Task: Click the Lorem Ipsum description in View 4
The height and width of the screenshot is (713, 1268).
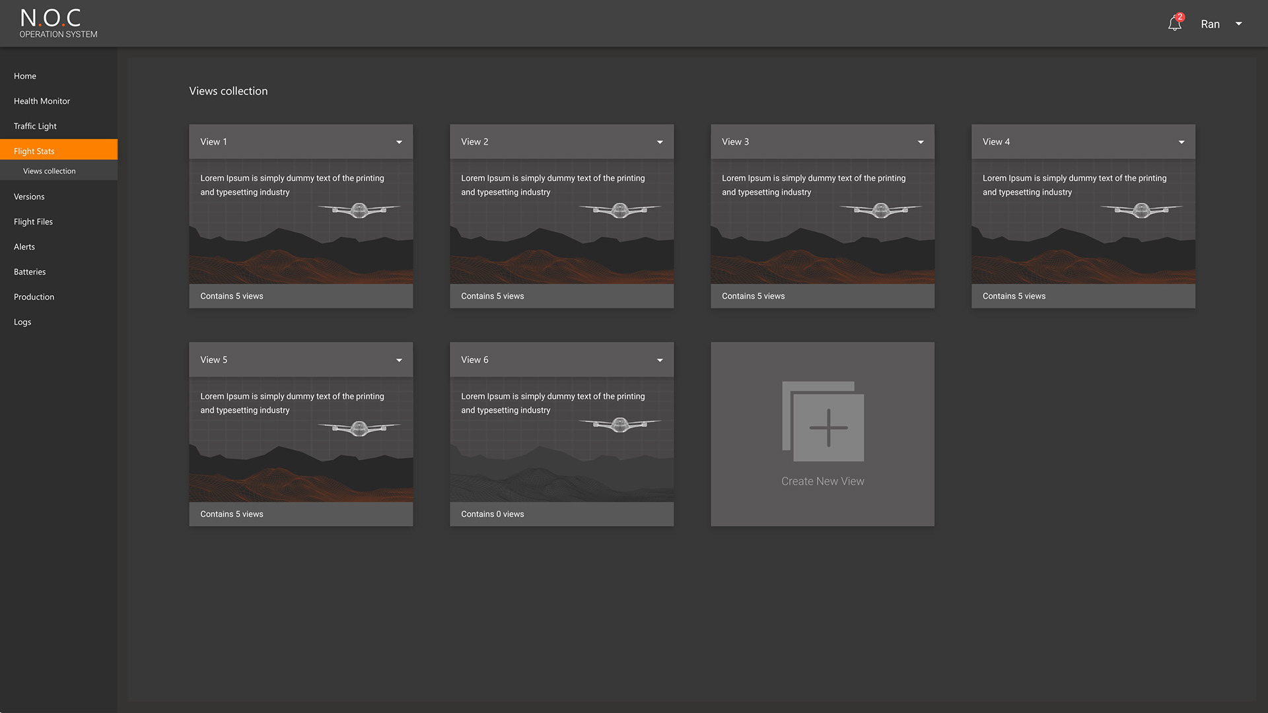Action: pyautogui.click(x=1074, y=185)
